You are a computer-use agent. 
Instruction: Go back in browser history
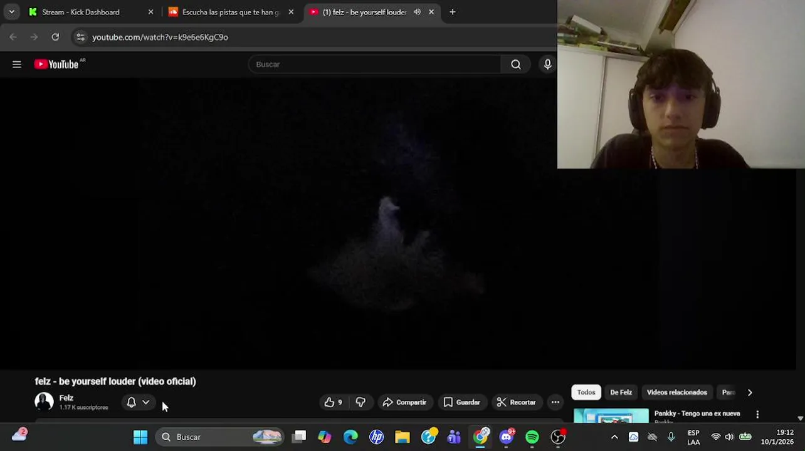point(13,37)
